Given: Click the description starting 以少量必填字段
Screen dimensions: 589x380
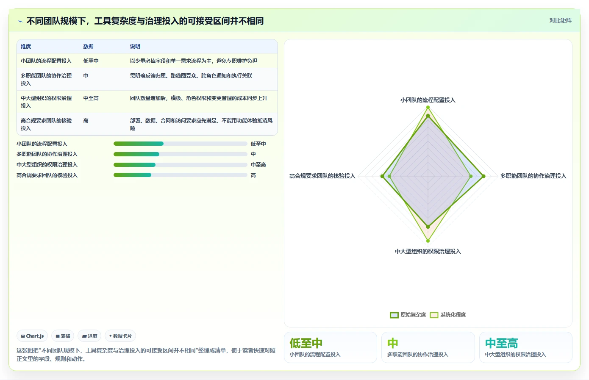Looking at the screenshot, I should point(193,61).
